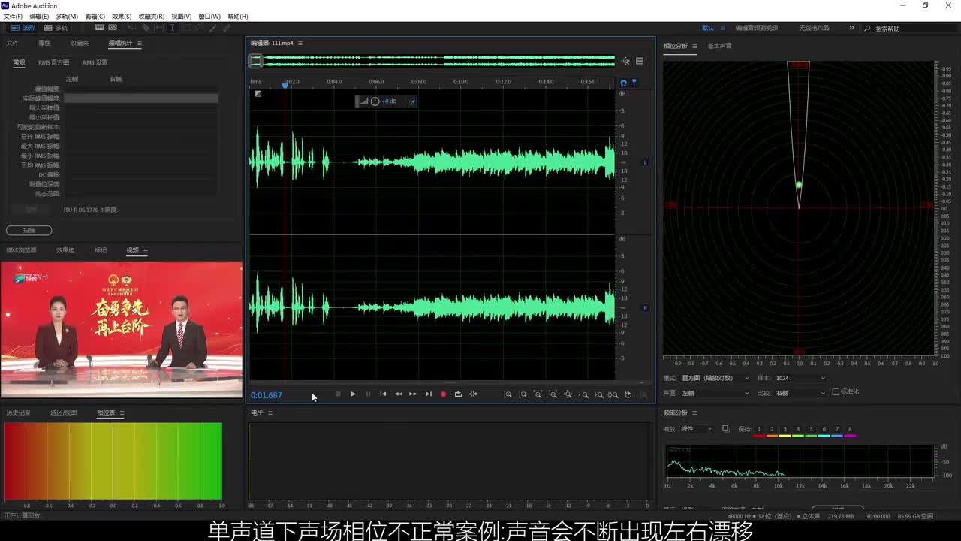Zoom in amplitude in editor
The height and width of the screenshot is (541, 961).
(x=508, y=394)
